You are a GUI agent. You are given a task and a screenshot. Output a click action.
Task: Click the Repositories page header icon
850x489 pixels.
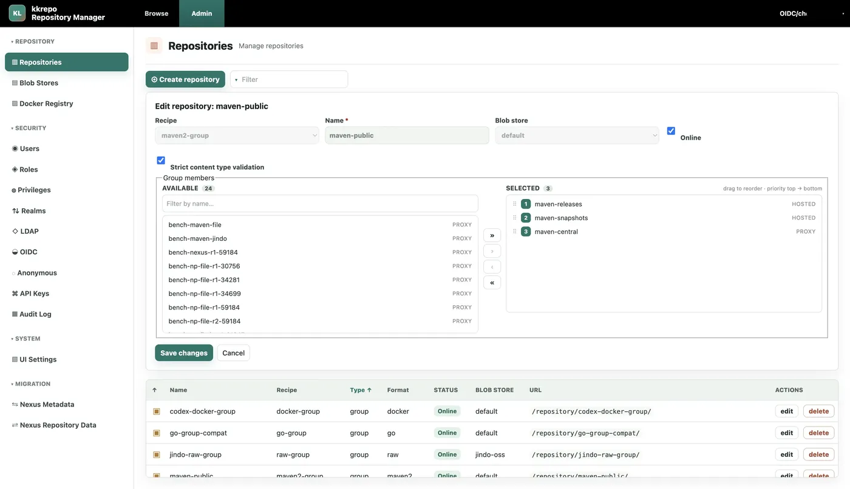(154, 46)
